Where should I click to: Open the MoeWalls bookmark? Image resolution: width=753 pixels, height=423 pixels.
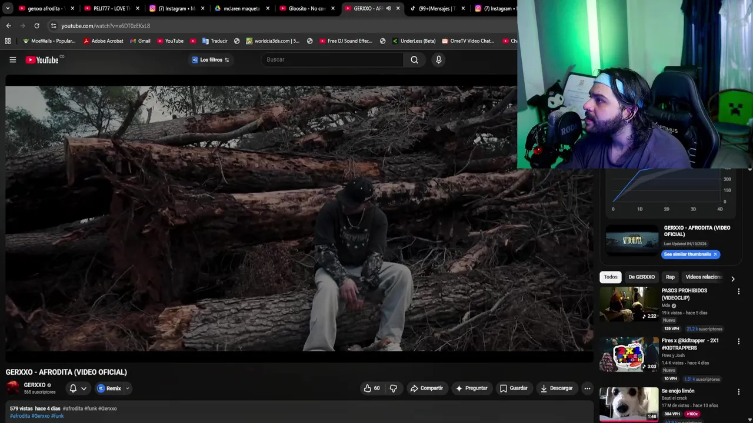(x=49, y=41)
